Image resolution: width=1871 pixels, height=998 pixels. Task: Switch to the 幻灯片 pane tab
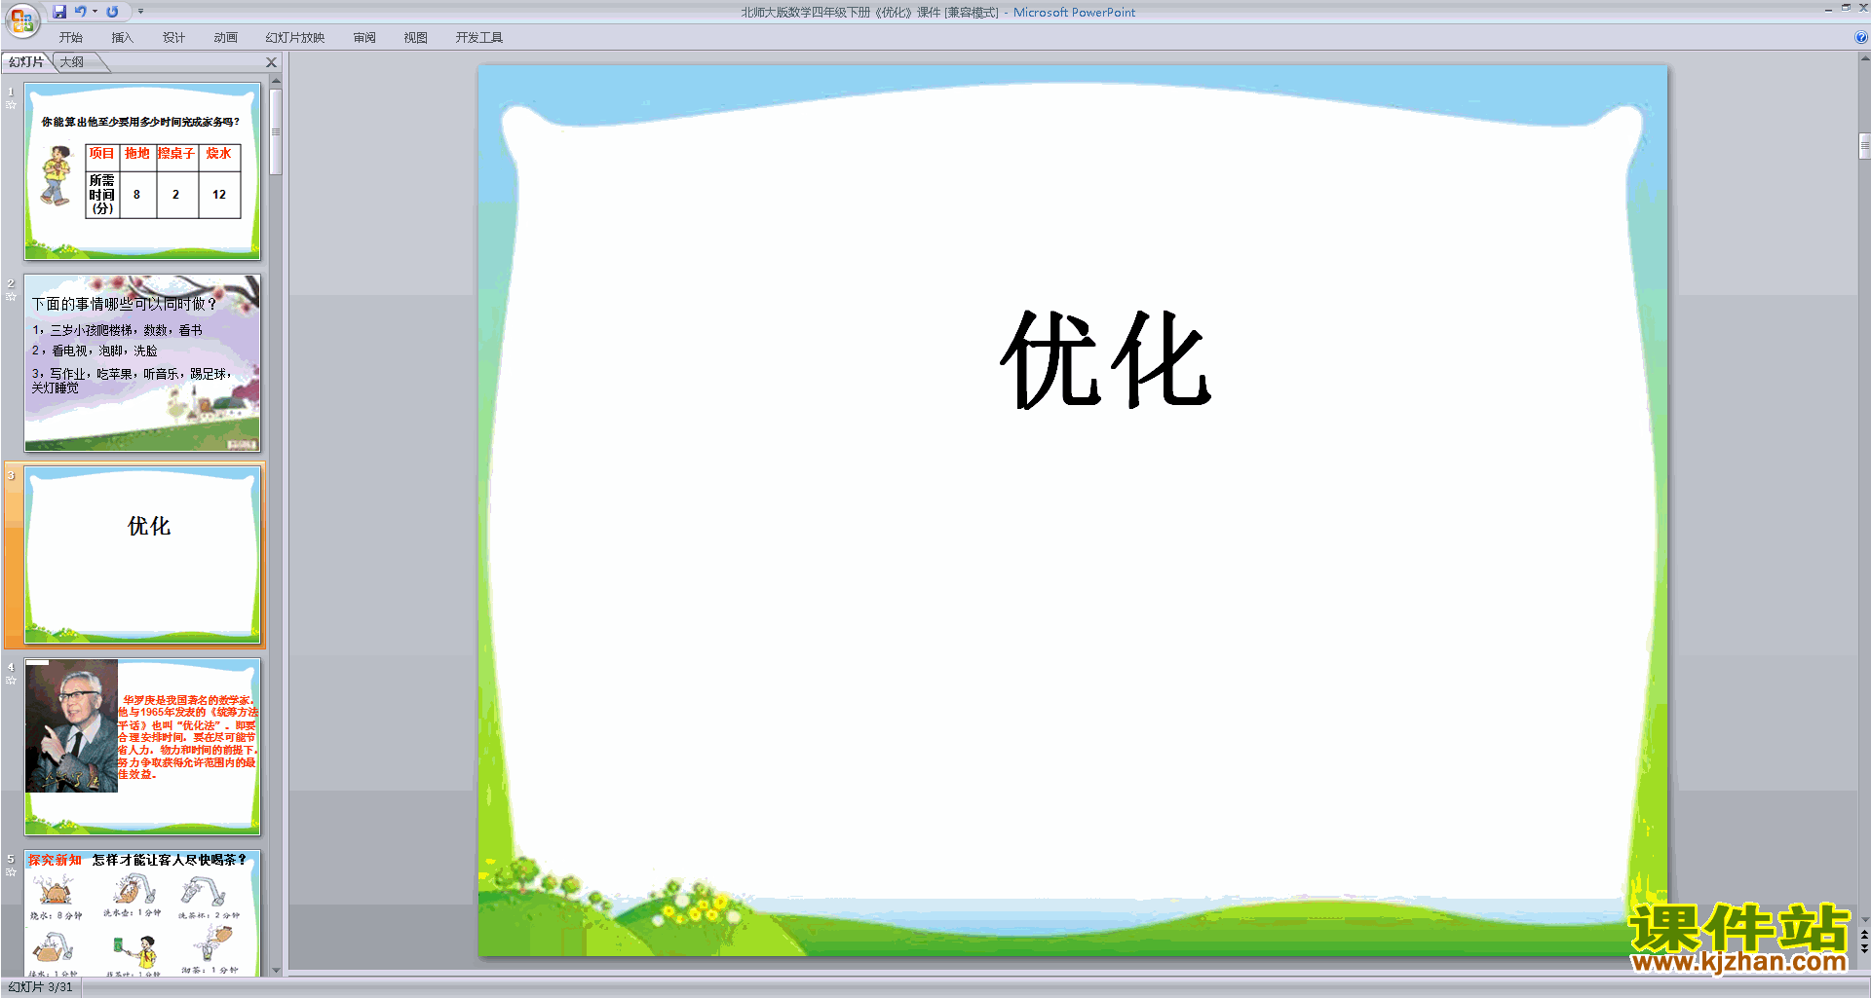point(26,62)
